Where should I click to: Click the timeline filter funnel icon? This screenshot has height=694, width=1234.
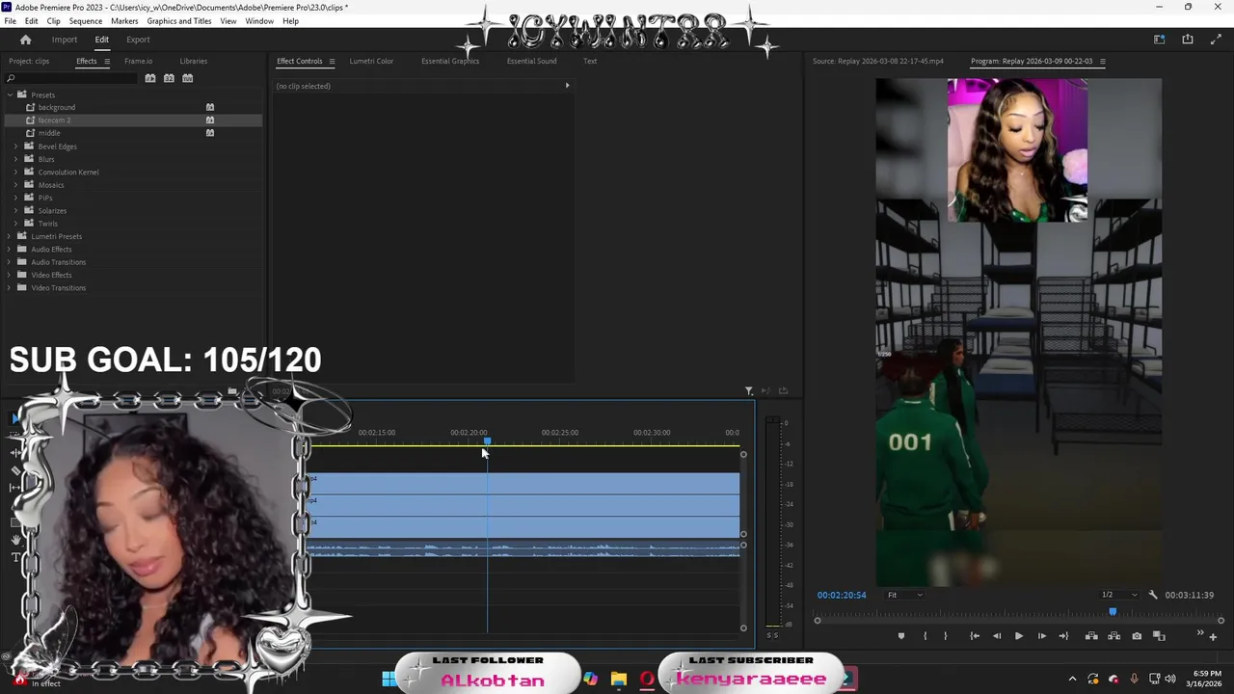(x=748, y=390)
